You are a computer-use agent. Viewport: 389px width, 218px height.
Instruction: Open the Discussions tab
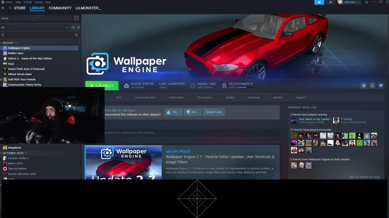(205, 97)
